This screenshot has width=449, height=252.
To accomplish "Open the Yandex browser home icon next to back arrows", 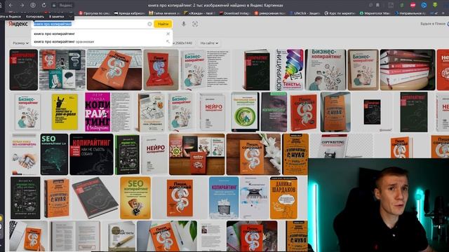I will click(x=33, y=5).
